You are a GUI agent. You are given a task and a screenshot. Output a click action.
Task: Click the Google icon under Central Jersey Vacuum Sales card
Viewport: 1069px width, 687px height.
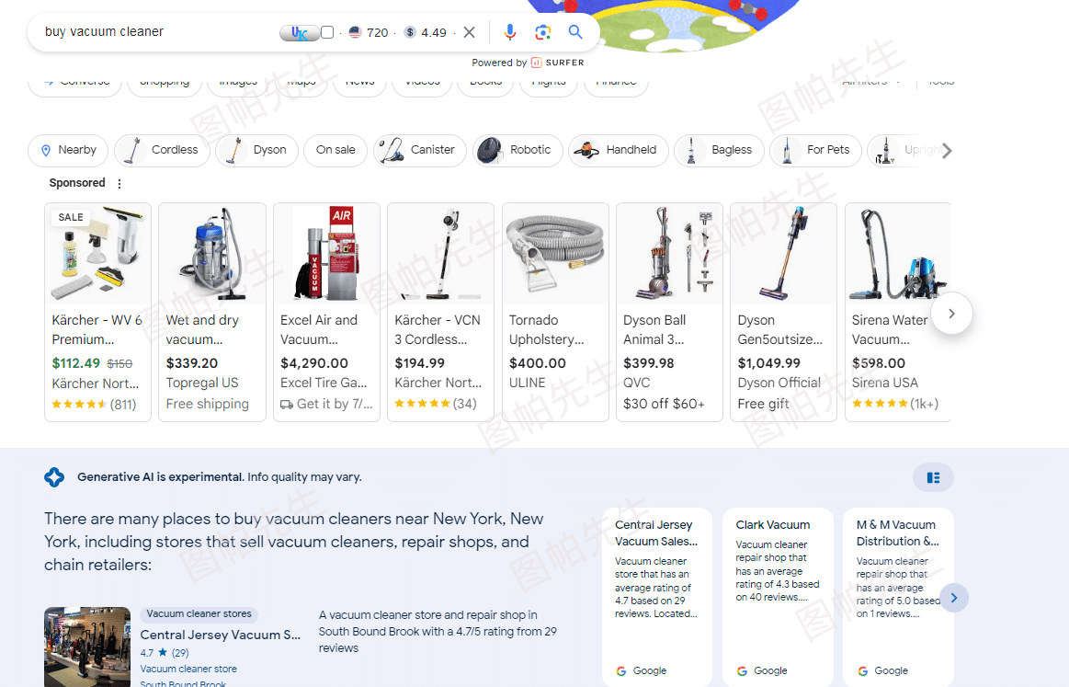[x=621, y=671]
